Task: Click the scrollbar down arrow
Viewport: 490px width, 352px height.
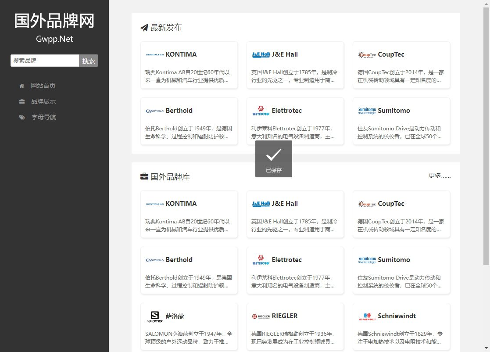Action: point(486,348)
